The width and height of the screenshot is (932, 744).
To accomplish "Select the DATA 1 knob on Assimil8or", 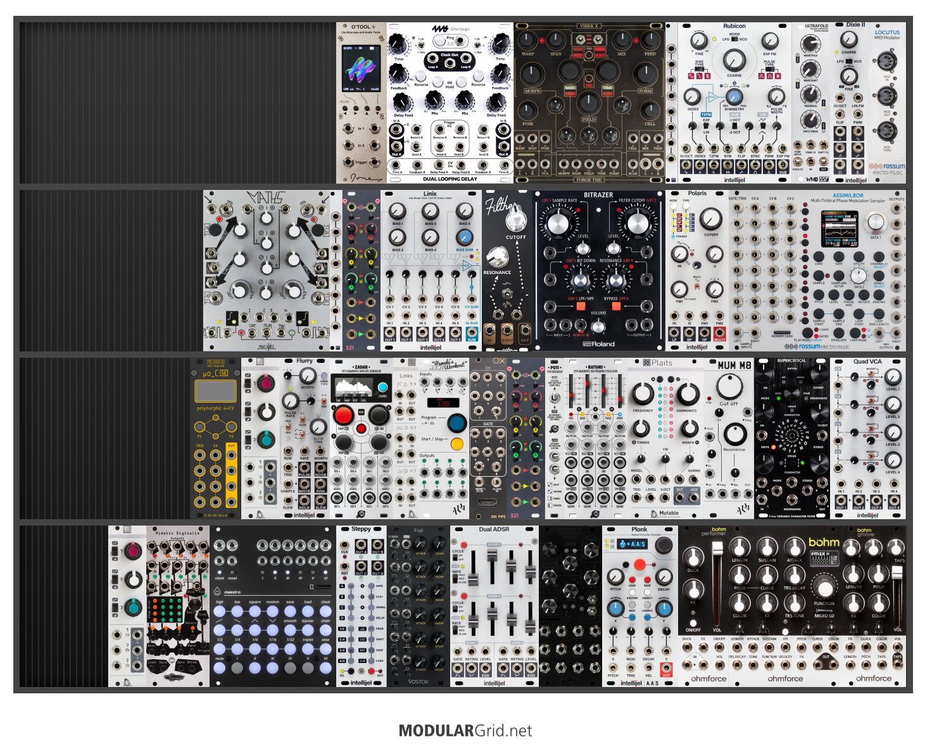I will pyautogui.click(x=876, y=222).
